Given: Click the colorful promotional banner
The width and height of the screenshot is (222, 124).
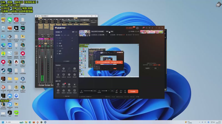Looking at the screenshot, I should [x=152, y=32].
